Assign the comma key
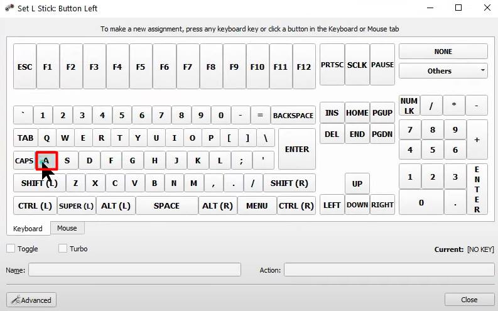 pyautogui.click(x=214, y=183)
